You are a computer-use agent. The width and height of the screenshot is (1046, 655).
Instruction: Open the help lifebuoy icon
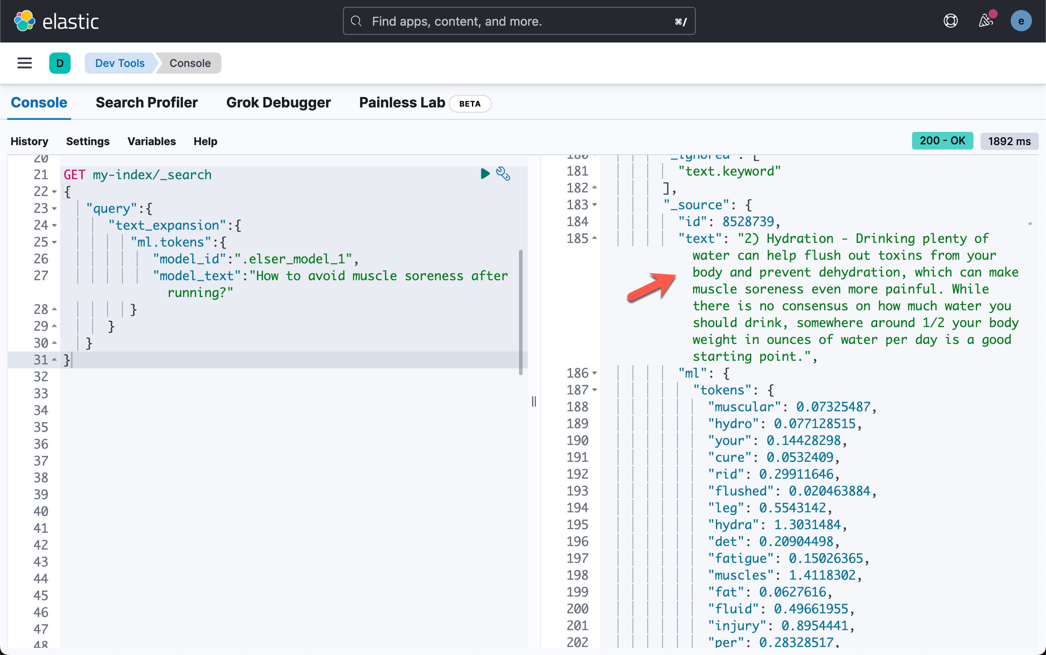(950, 21)
